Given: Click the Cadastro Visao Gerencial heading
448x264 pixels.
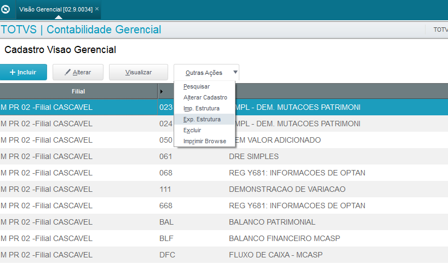Looking at the screenshot, I should (60, 50).
